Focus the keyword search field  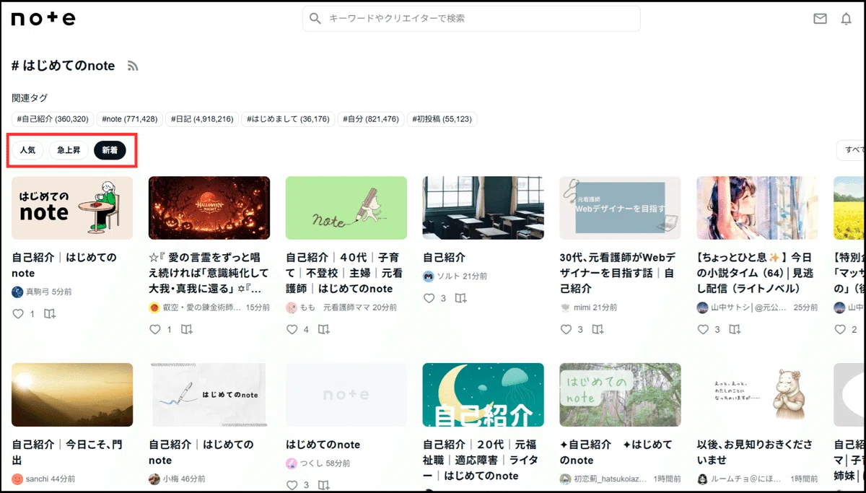pyautogui.click(x=471, y=19)
